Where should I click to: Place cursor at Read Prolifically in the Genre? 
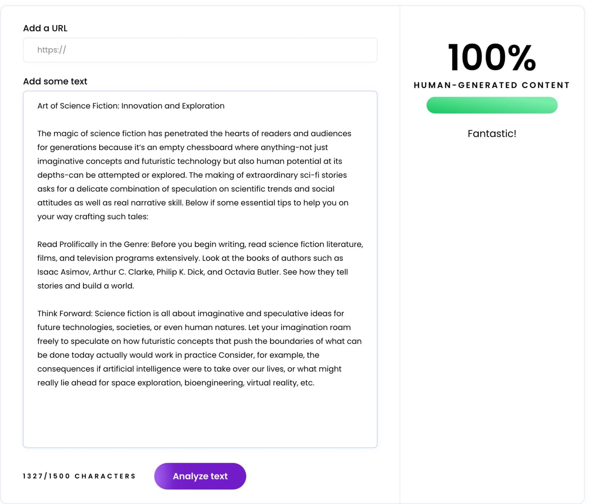click(x=93, y=244)
